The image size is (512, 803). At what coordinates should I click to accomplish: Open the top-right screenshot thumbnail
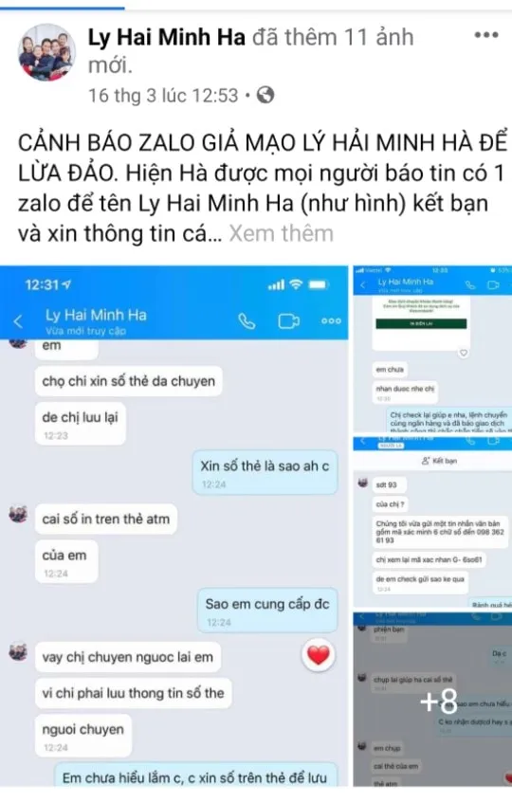click(432, 350)
